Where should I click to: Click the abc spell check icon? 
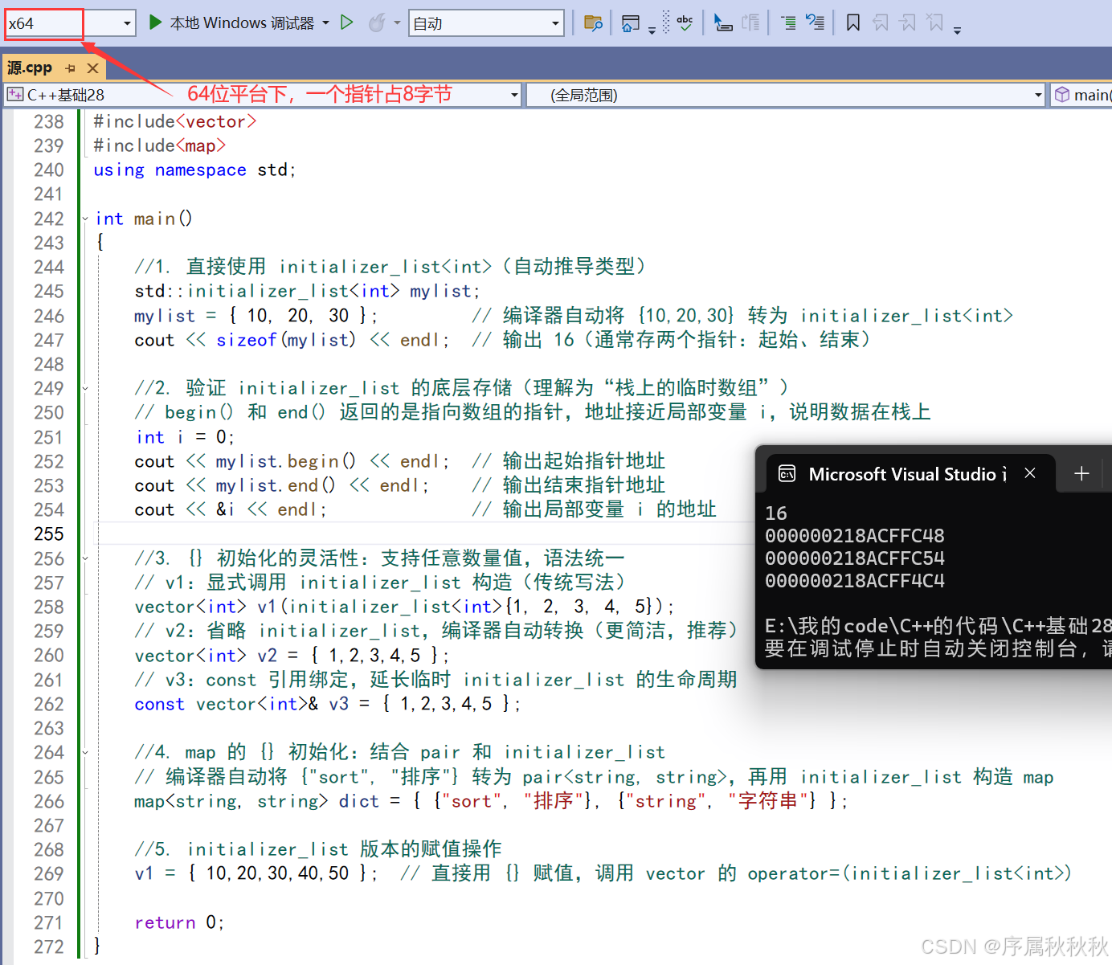coord(685,22)
